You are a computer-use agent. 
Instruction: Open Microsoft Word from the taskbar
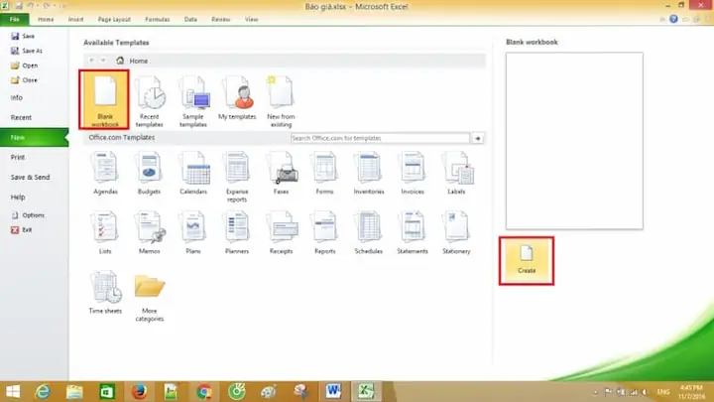pyautogui.click(x=333, y=391)
